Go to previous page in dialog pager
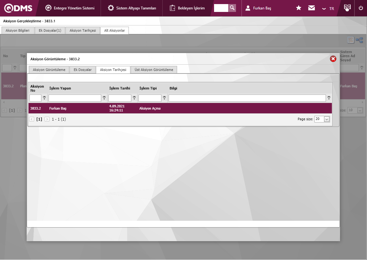 pyautogui.click(x=32, y=119)
